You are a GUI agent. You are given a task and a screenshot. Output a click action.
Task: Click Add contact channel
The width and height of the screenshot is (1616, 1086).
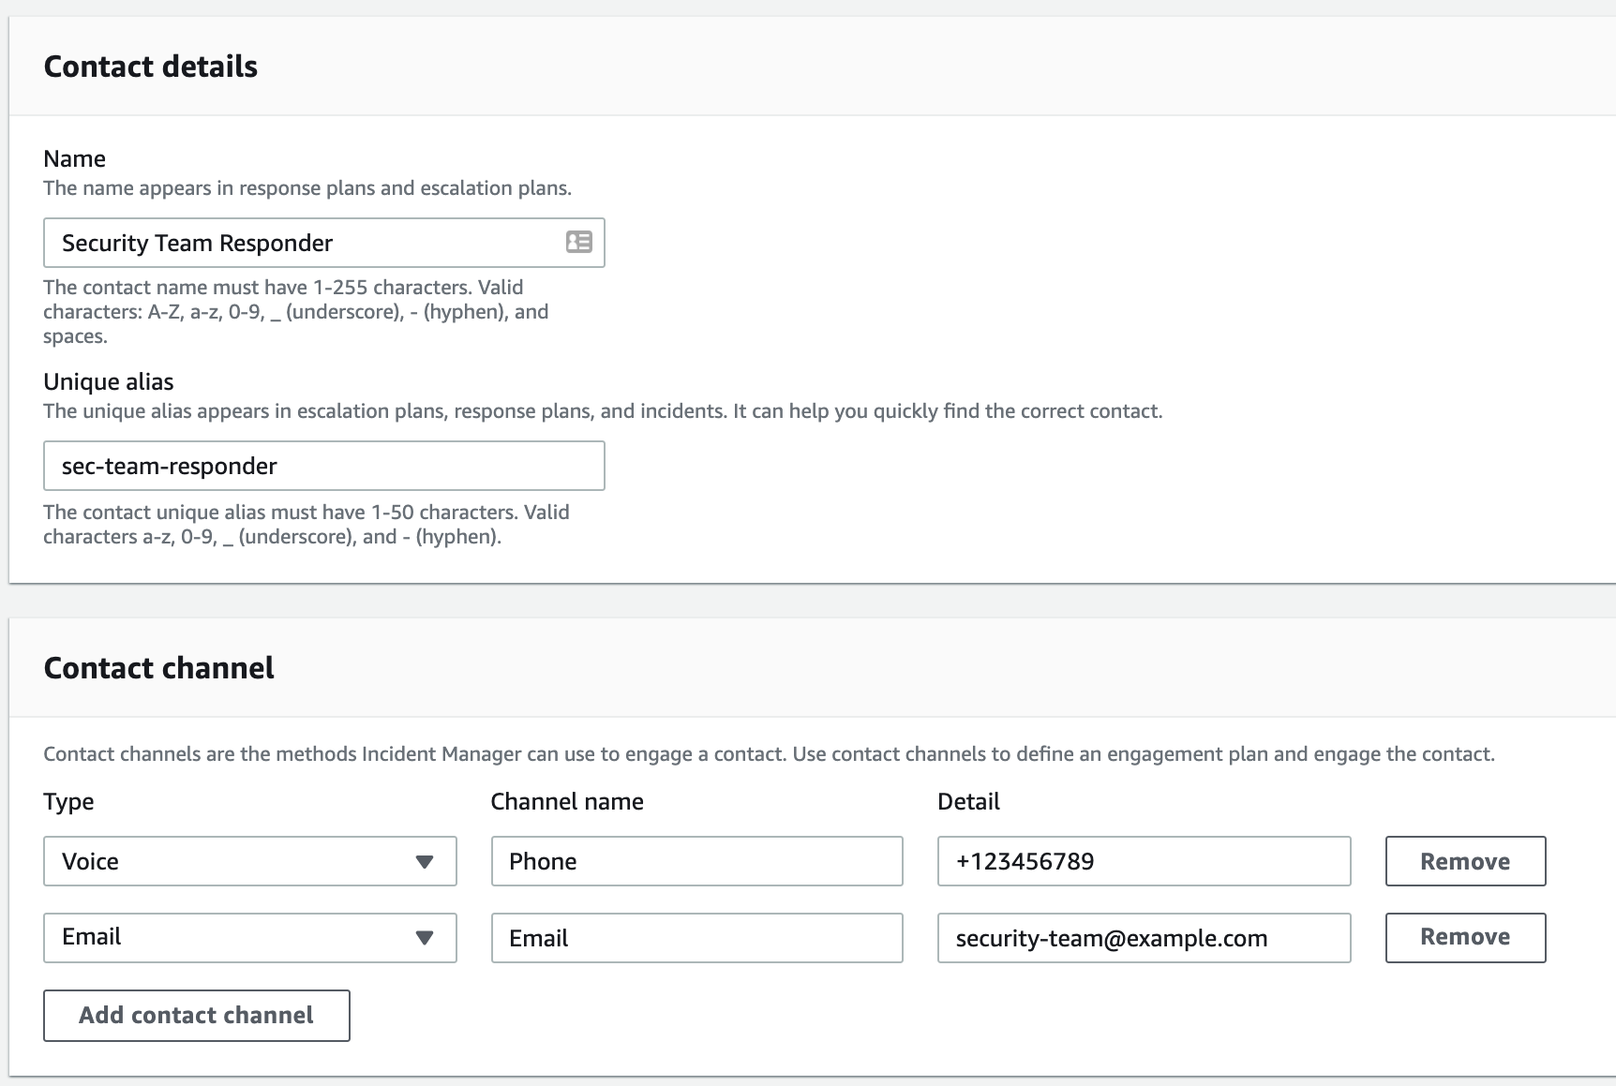196,1015
